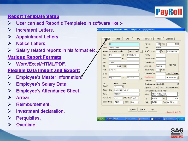Open the Nominee(s) tab
188x141 pixels.
click(148, 39)
